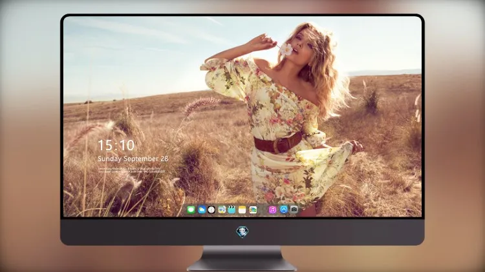Open the Maps app in the dock
Viewport: 485px width, 272px height.
click(x=222, y=210)
